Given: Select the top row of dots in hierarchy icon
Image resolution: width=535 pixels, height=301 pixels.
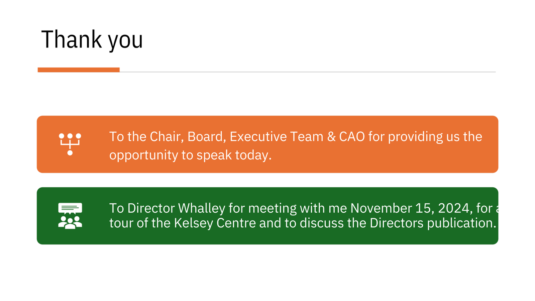Looking at the screenshot, I should click(70, 136).
